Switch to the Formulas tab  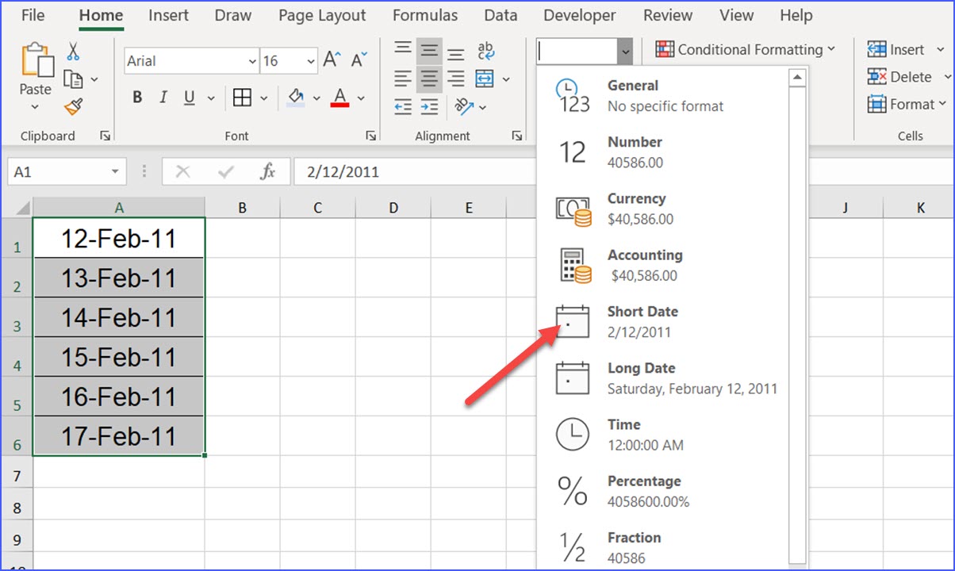click(425, 15)
